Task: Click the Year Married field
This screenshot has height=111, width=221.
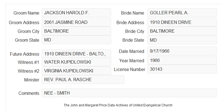Action: (x=182, y=60)
